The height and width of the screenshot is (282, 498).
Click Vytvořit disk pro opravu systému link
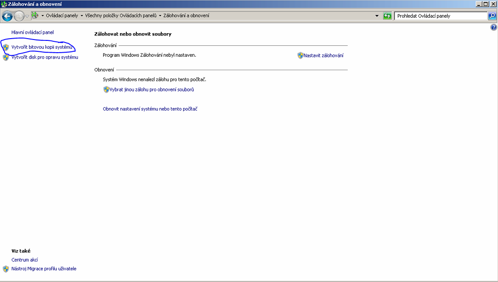point(45,57)
